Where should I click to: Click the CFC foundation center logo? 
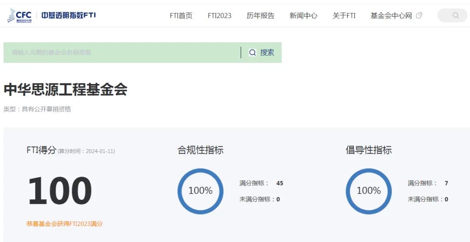20,16
